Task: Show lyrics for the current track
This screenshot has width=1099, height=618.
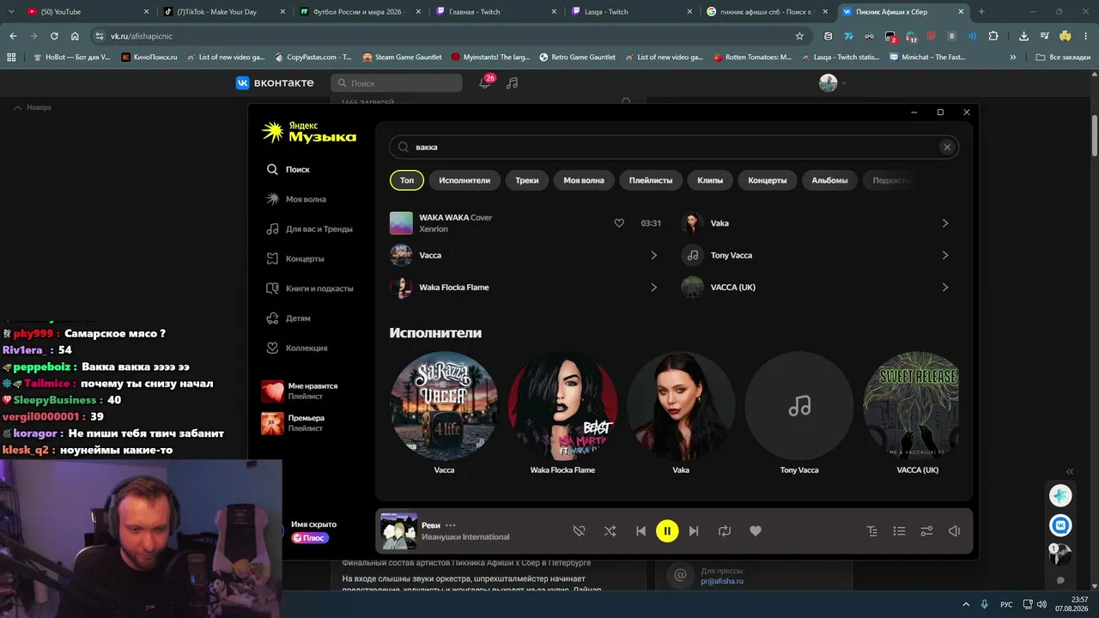Action: (872, 531)
